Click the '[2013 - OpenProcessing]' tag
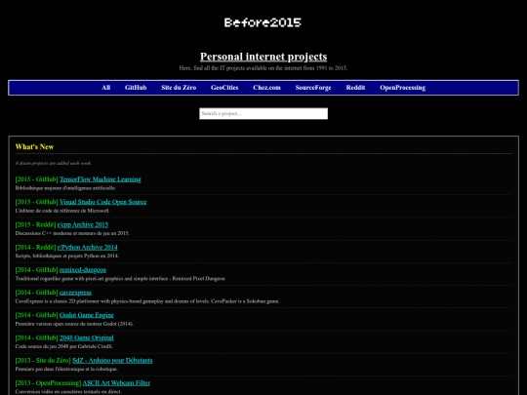 point(48,383)
